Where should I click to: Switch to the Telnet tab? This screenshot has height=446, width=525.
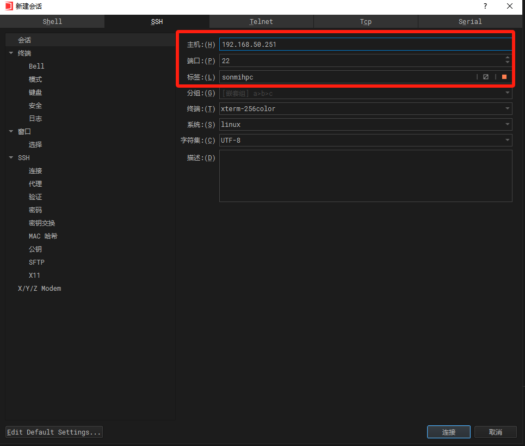[x=261, y=22]
